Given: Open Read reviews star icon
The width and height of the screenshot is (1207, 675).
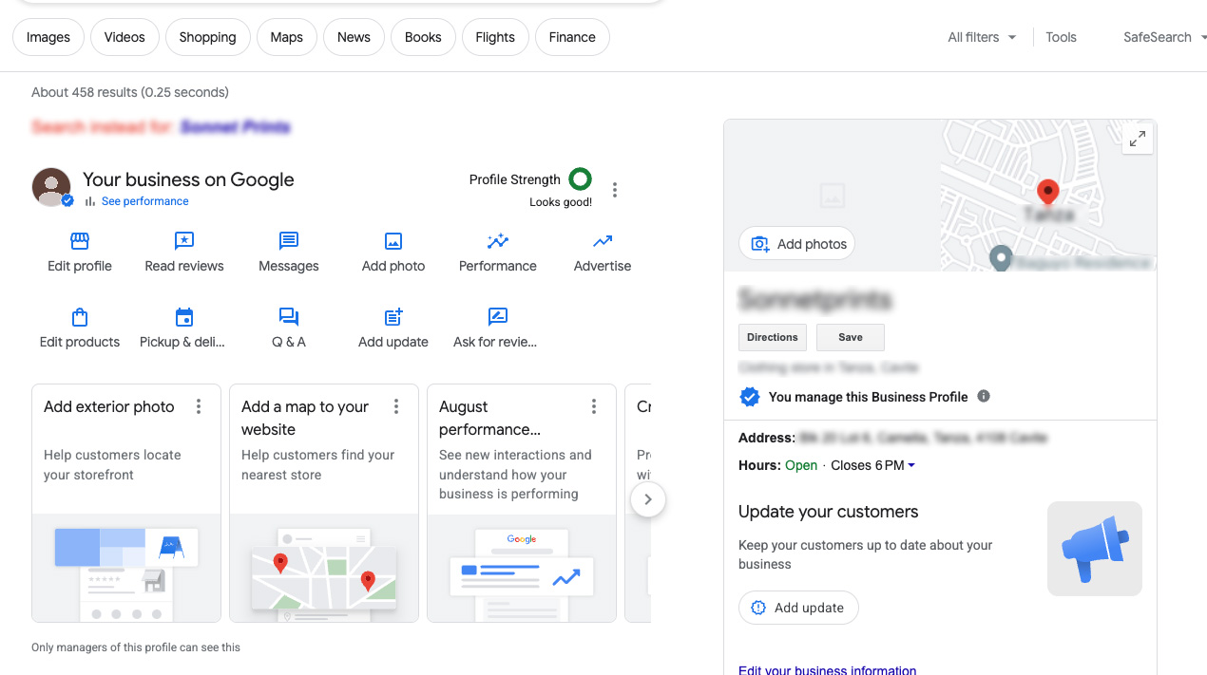Looking at the screenshot, I should [184, 241].
